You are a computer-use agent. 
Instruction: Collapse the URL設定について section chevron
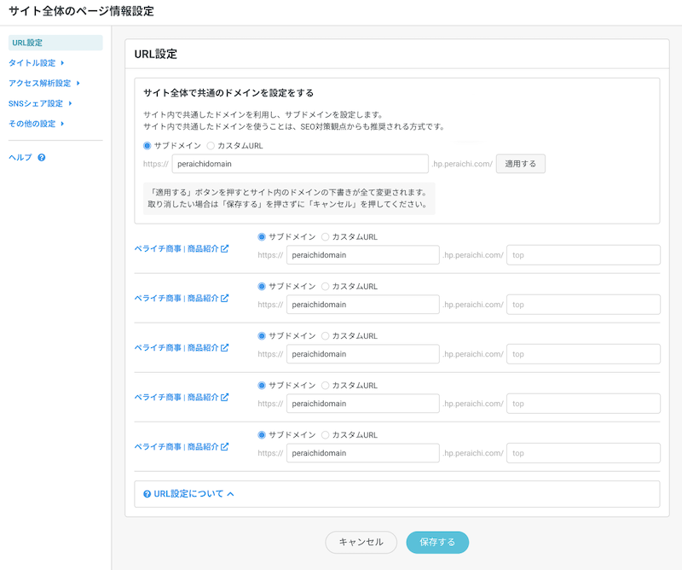230,494
